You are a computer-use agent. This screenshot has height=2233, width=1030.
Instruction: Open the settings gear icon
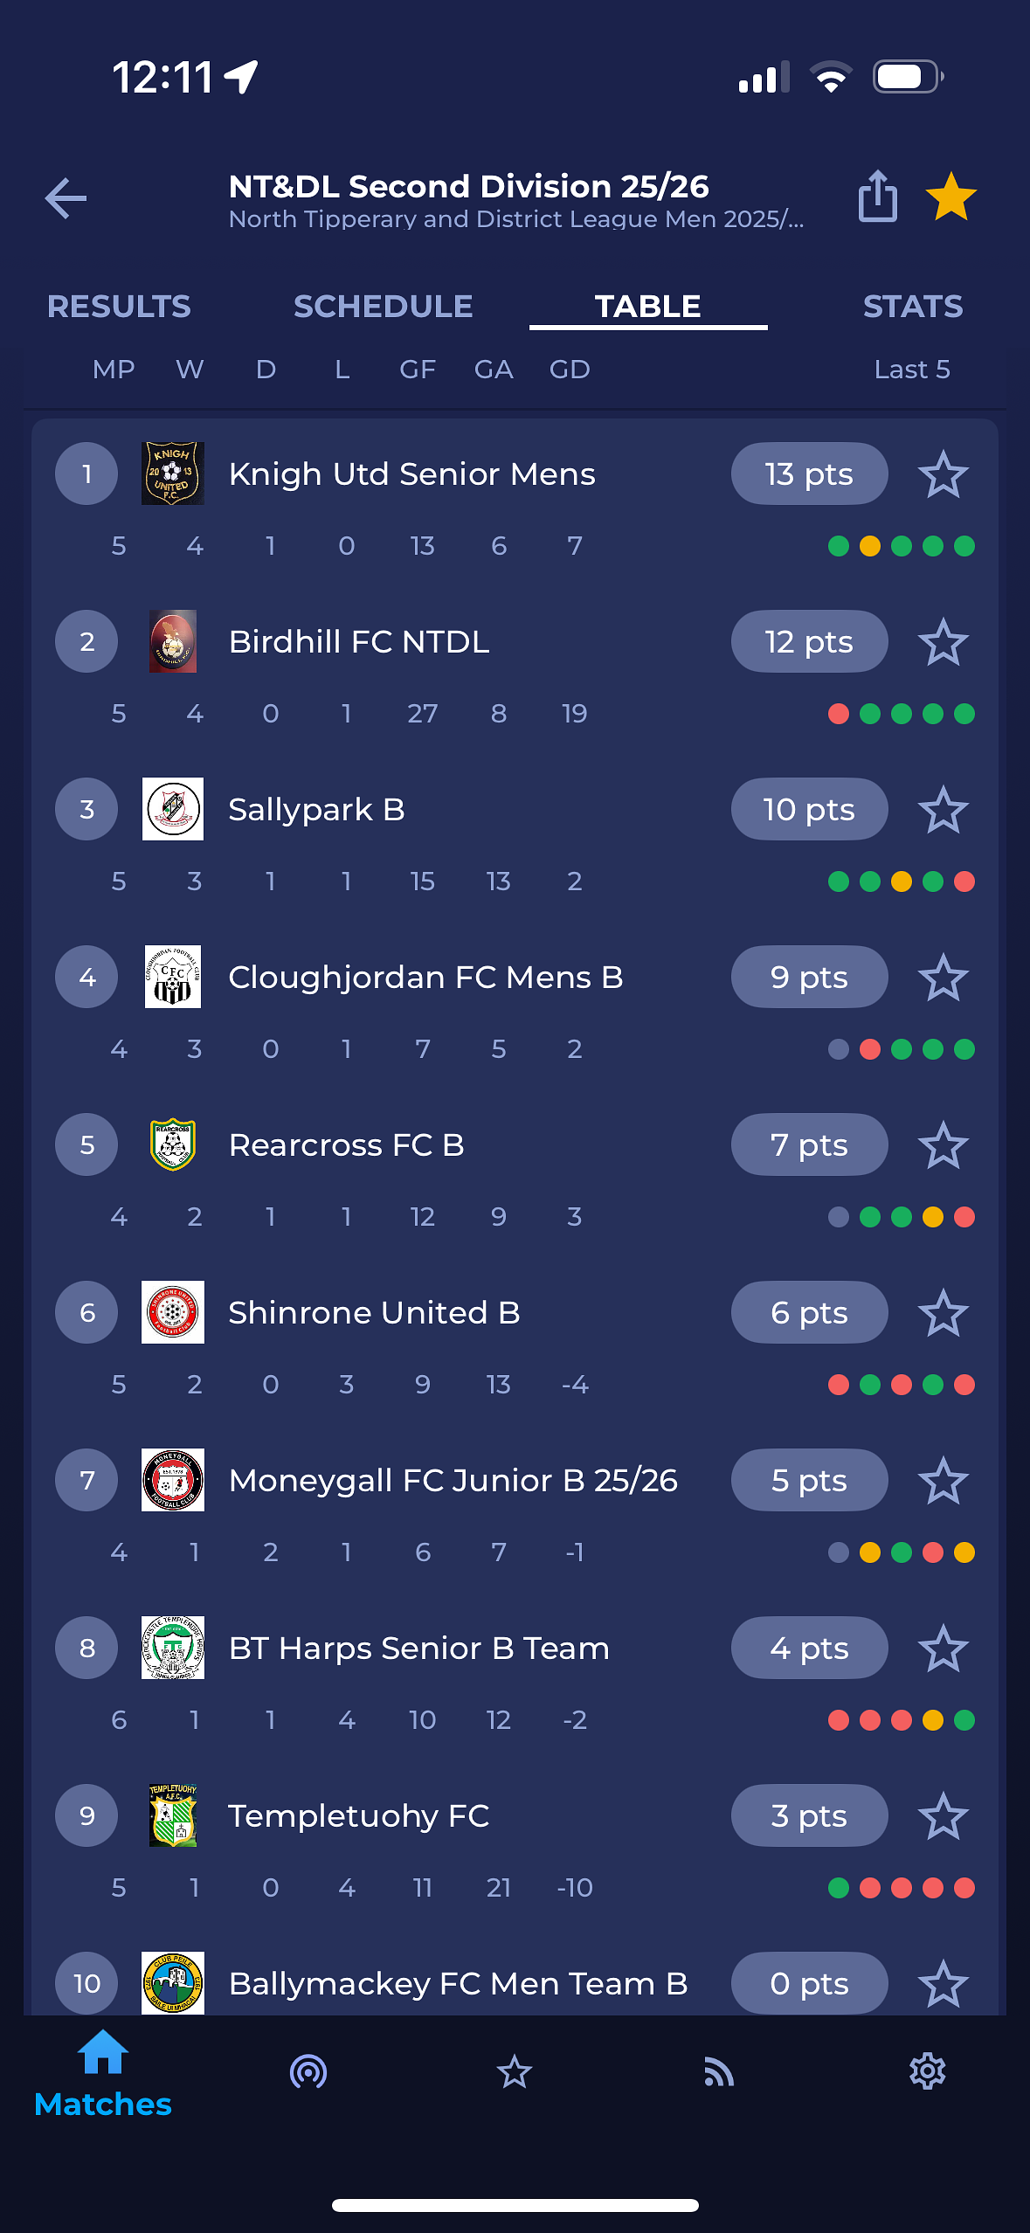pos(927,2071)
